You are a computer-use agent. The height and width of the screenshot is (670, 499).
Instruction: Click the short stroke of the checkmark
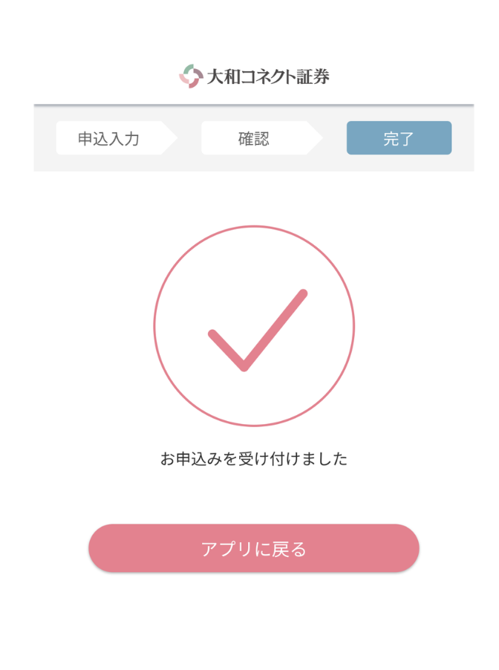(x=226, y=348)
